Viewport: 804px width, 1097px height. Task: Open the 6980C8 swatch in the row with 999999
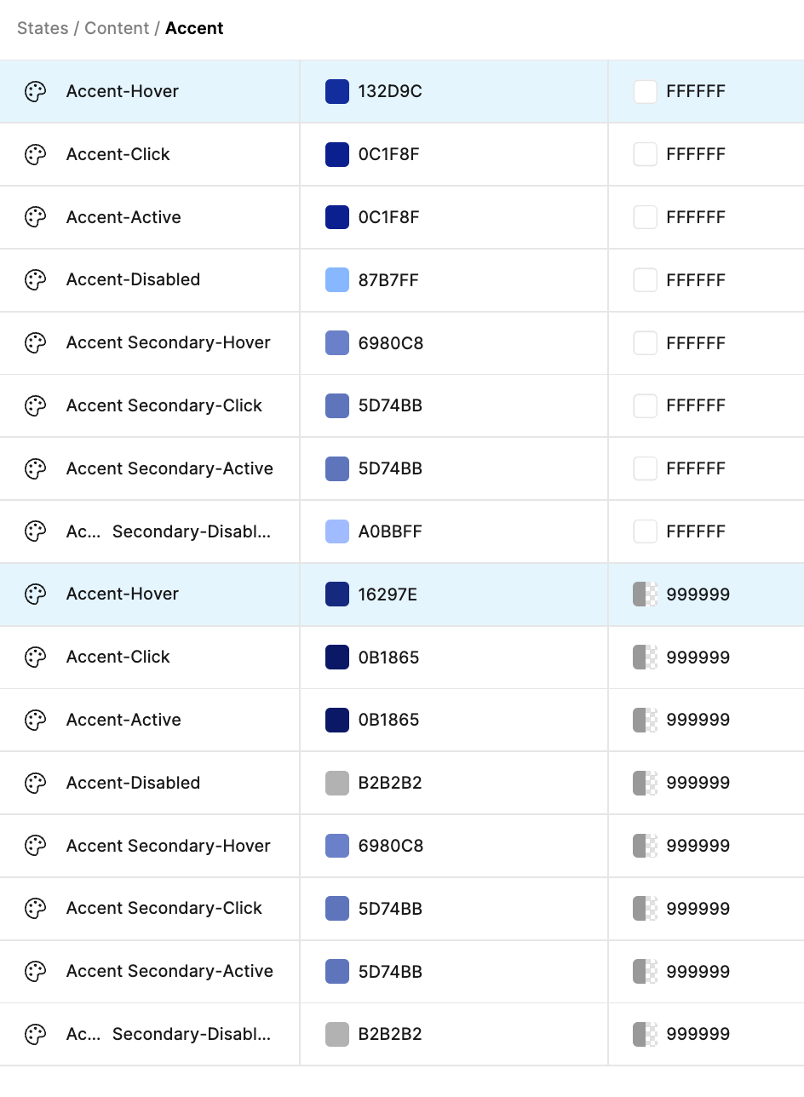[337, 846]
